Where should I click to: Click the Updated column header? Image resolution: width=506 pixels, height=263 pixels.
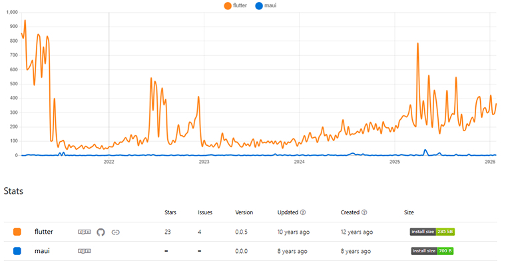288,212
